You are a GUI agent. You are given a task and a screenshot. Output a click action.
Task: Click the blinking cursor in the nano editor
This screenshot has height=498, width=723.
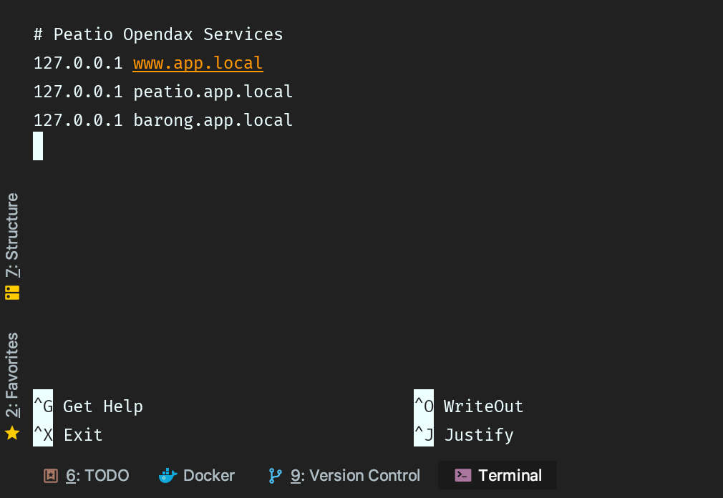(x=38, y=146)
